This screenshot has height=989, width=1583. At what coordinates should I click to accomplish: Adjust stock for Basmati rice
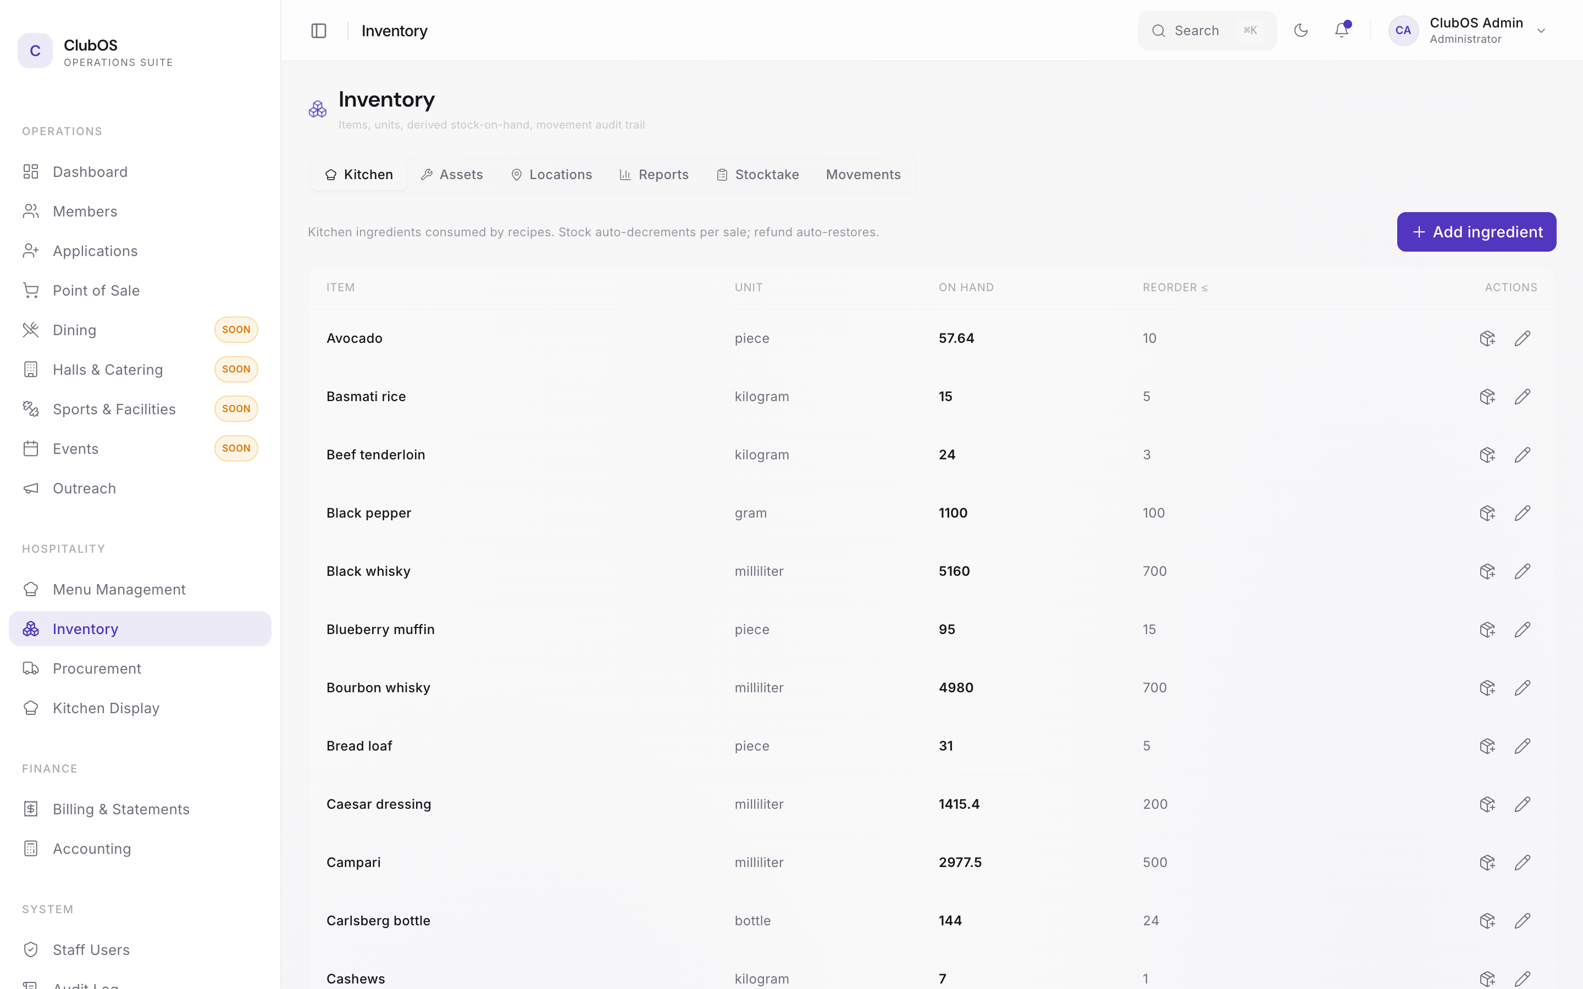(1487, 396)
